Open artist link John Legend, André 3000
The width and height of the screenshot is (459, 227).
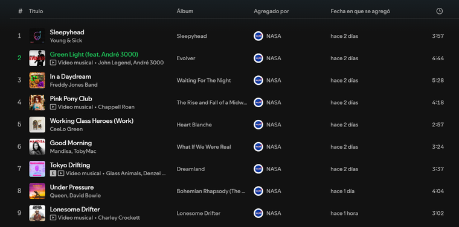coord(131,63)
